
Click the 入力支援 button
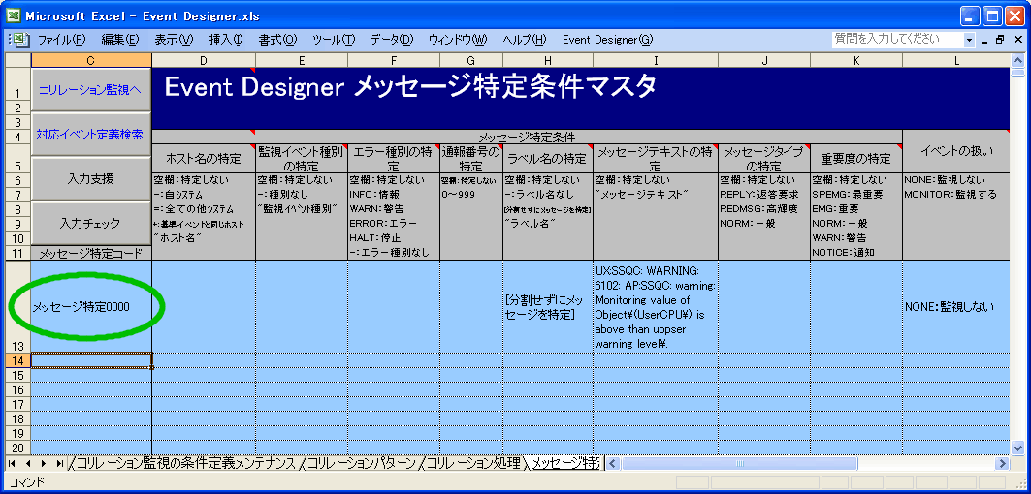coord(91,178)
